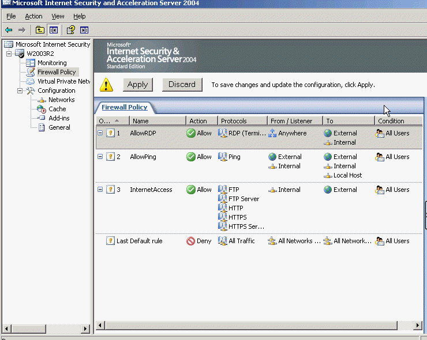This screenshot has width=427, height=340.
Task: Click the Cache node icon
Action: coord(42,109)
